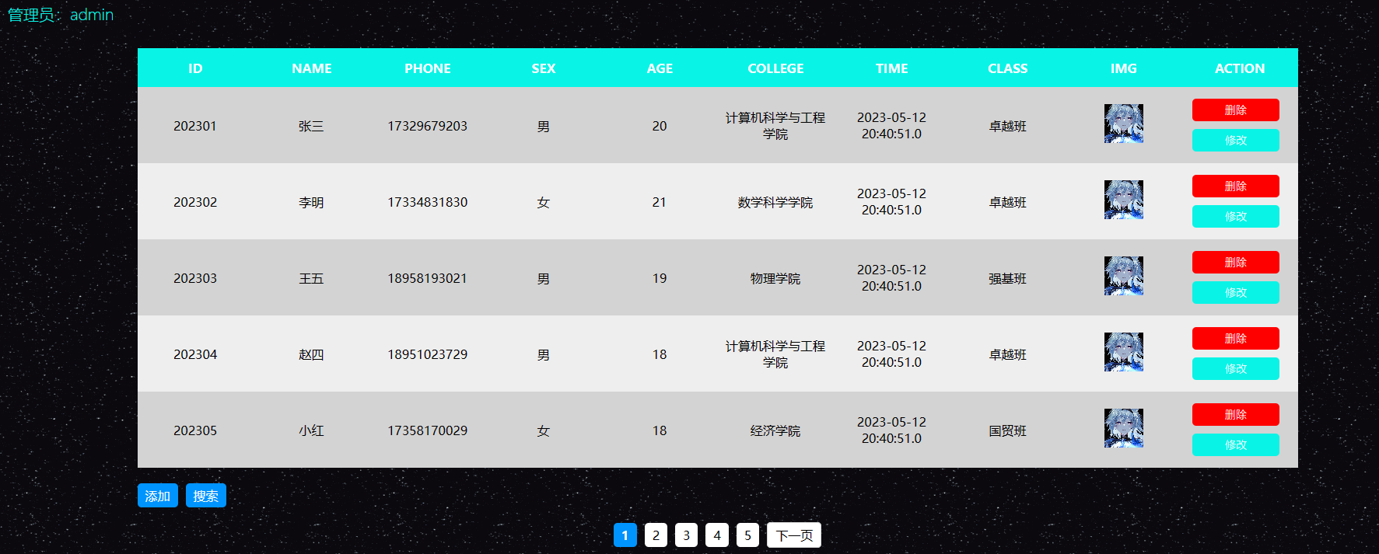Click the NAME column header
The image size is (1379, 554).
[312, 68]
